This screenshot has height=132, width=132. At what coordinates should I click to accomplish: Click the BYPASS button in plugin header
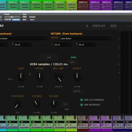(32, 17)
